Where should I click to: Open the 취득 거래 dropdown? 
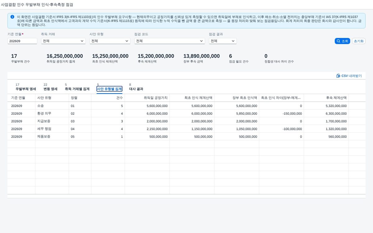pos(63,41)
